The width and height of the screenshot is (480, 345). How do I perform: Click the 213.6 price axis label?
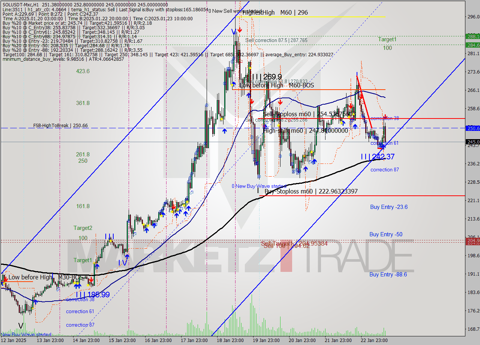(473, 219)
